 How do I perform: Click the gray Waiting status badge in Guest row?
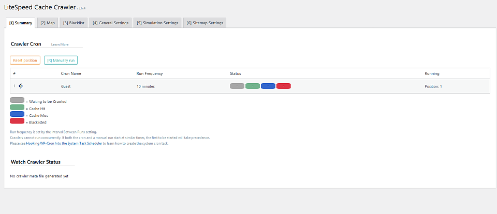coord(237,86)
